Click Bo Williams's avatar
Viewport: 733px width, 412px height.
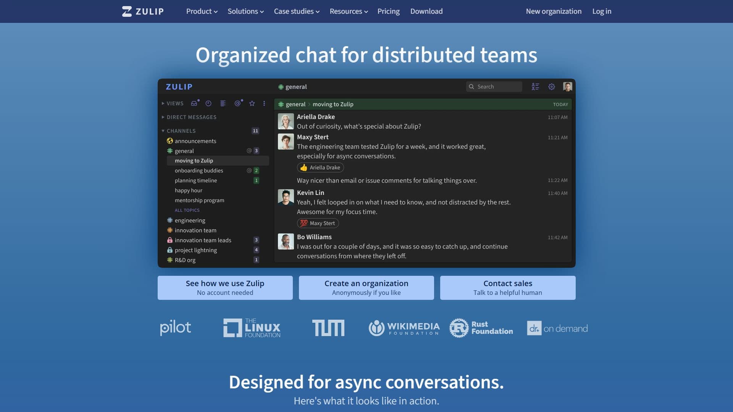point(286,241)
